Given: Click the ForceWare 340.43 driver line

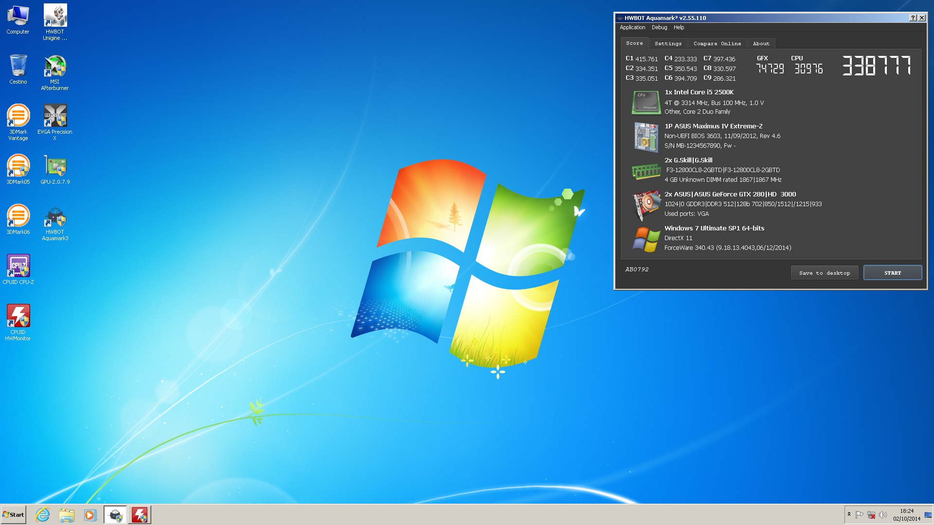Looking at the screenshot, I should (728, 248).
